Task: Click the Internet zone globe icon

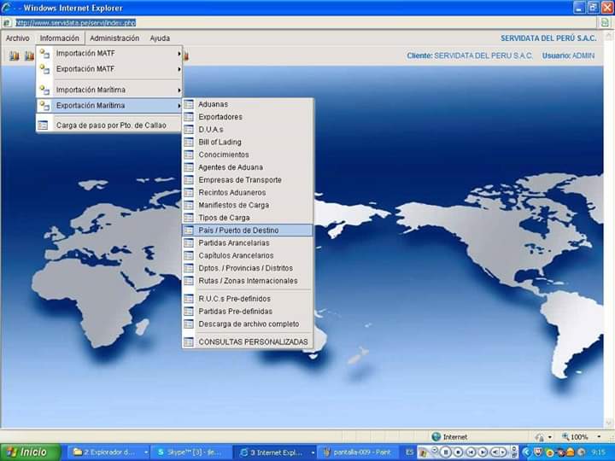Action: [436, 437]
